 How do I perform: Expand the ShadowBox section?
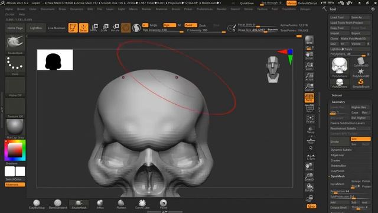point(338,166)
